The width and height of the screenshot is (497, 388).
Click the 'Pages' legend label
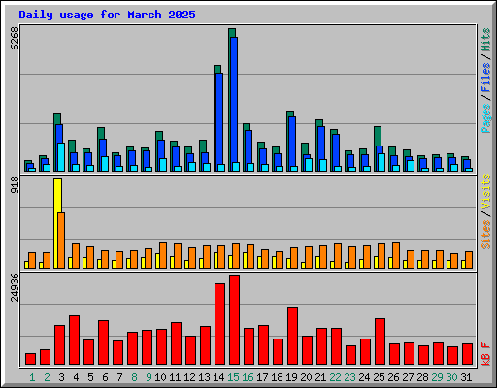point(486,118)
